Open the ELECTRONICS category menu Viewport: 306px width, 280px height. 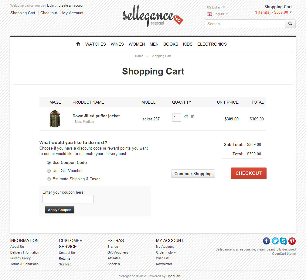(212, 44)
